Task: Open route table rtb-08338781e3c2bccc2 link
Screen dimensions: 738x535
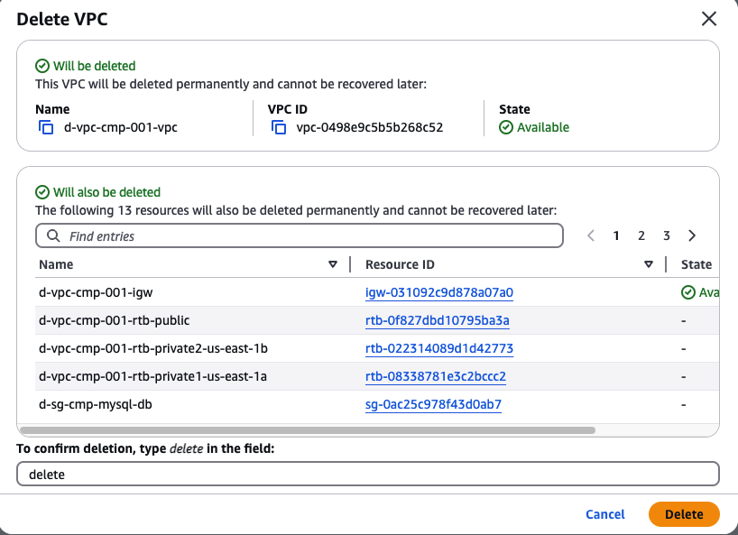Action: tap(436, 376)
